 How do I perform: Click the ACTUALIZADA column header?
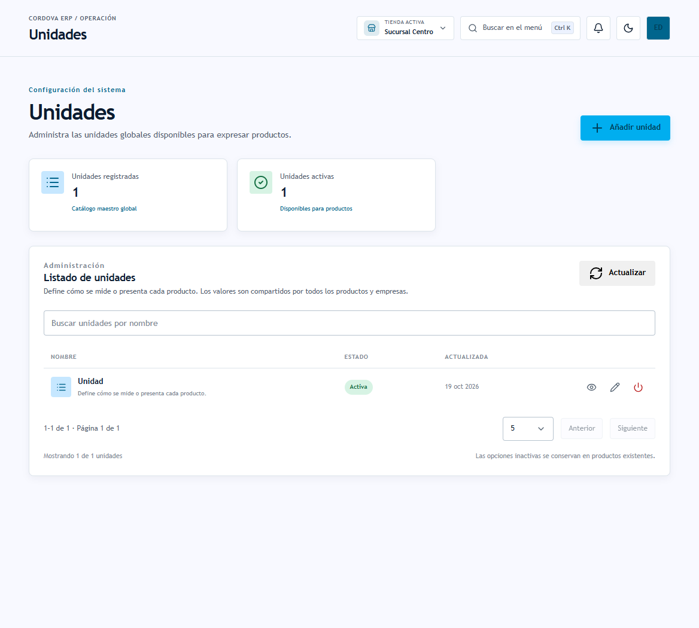point(466,356)
